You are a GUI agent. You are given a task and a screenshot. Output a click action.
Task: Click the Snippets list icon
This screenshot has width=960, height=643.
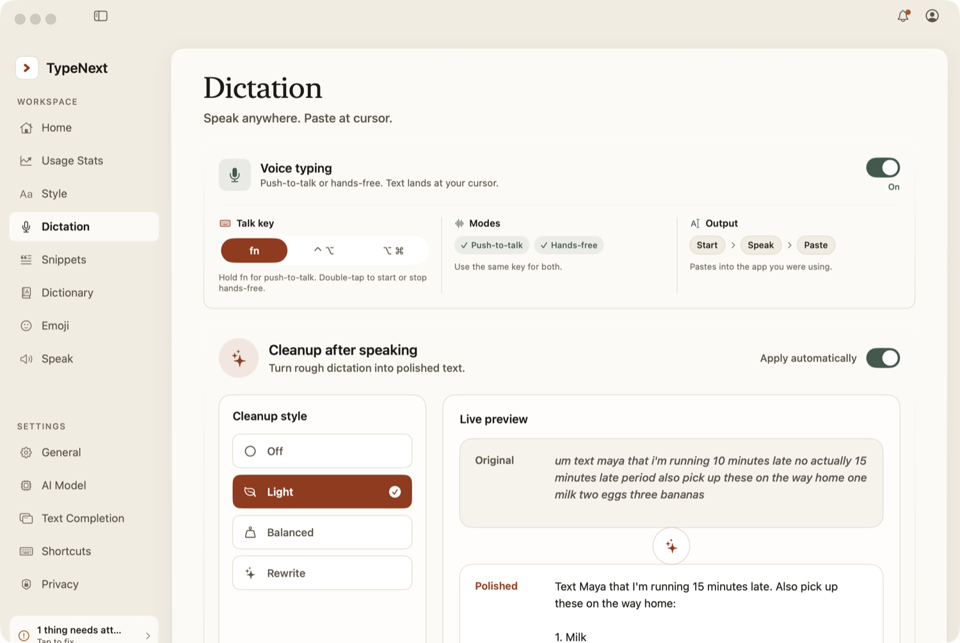click(26, 259)
